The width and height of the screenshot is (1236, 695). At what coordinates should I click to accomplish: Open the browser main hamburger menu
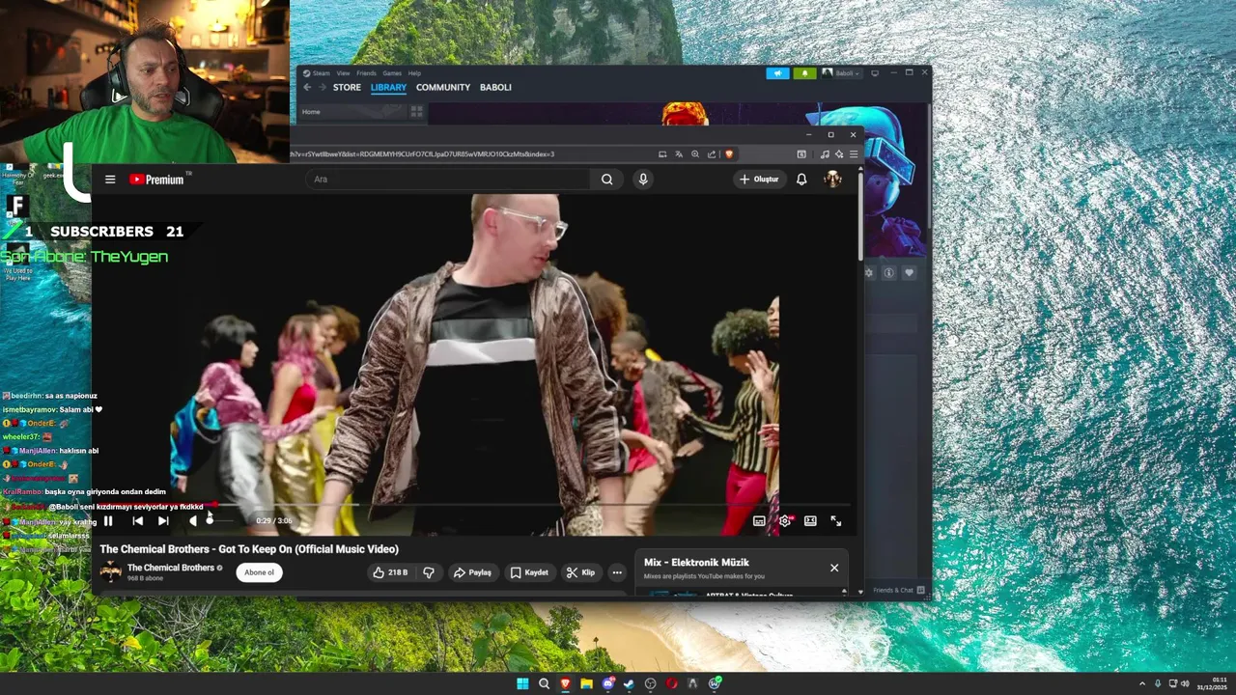(854, 154)
